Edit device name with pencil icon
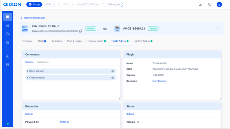The image size is (230, 129). point(58,26)
